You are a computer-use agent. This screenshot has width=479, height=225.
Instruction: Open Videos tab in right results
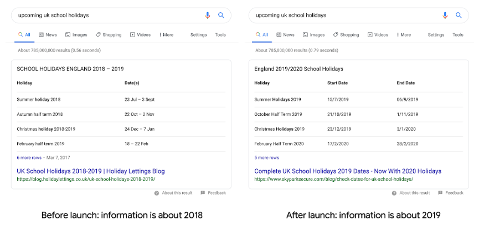click(x=378, y=35)
